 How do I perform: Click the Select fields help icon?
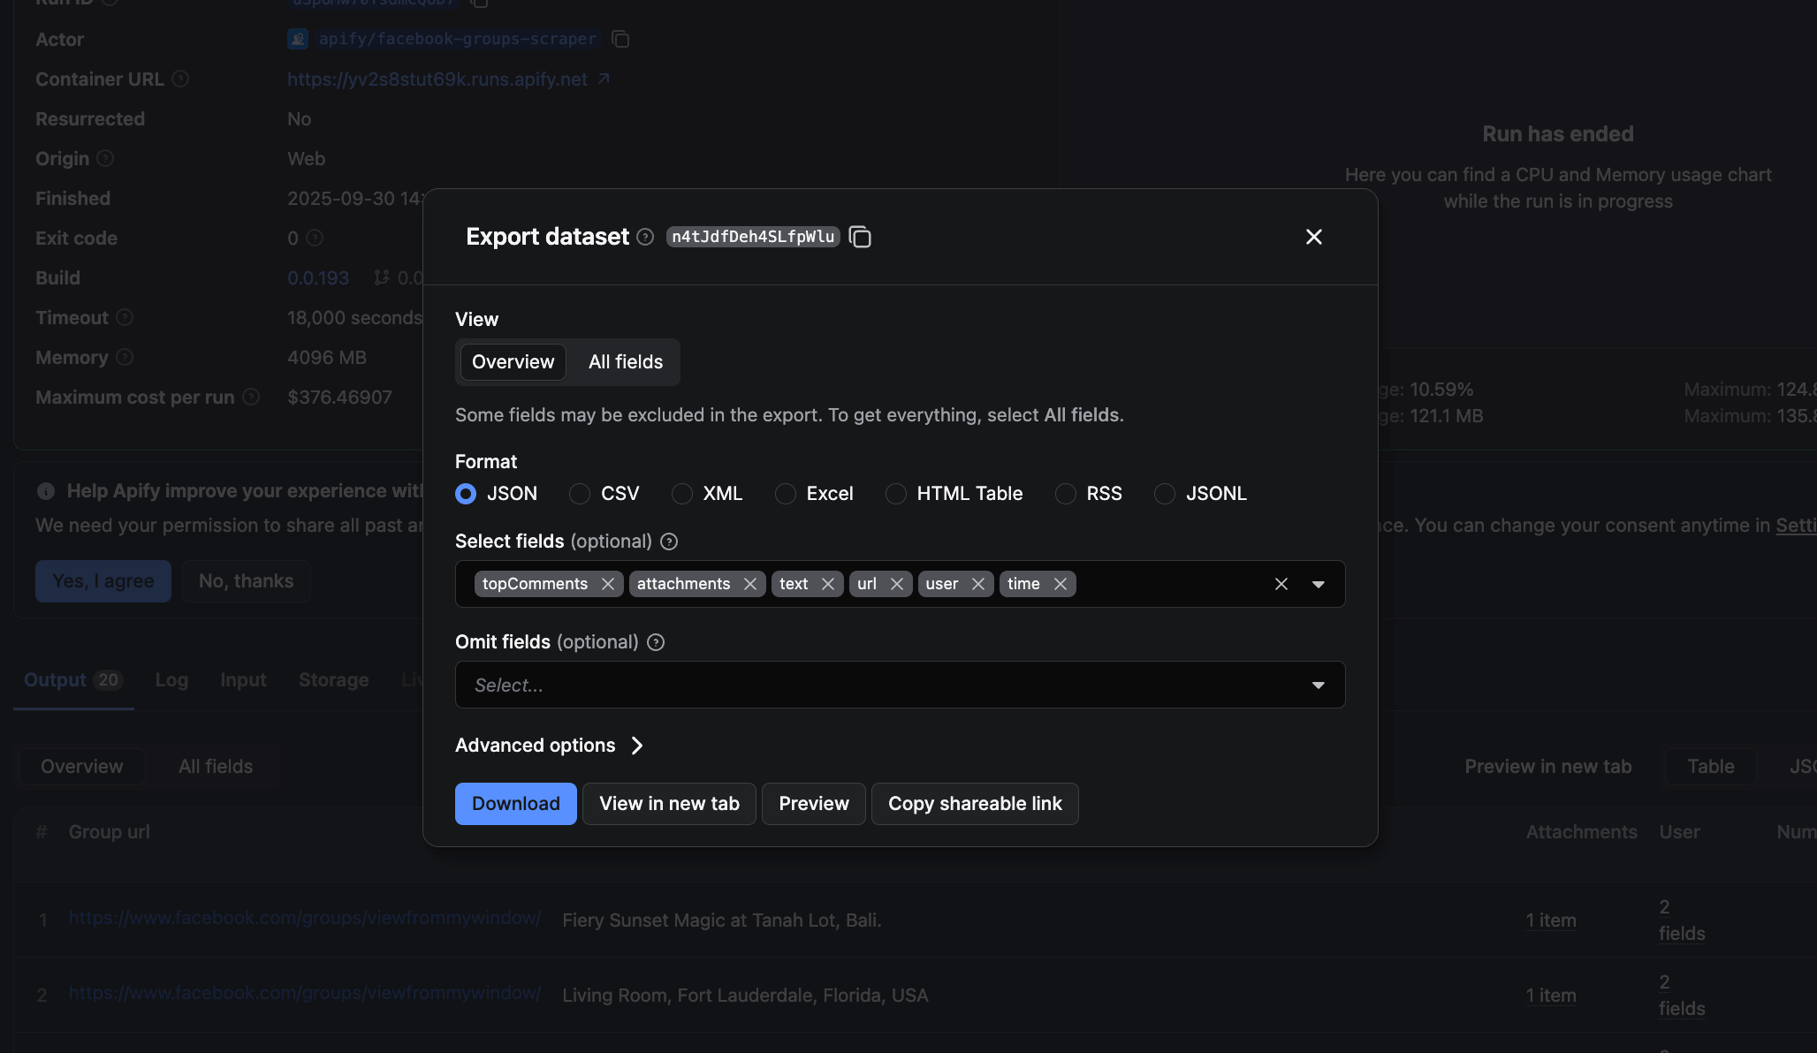coord(668,541)
